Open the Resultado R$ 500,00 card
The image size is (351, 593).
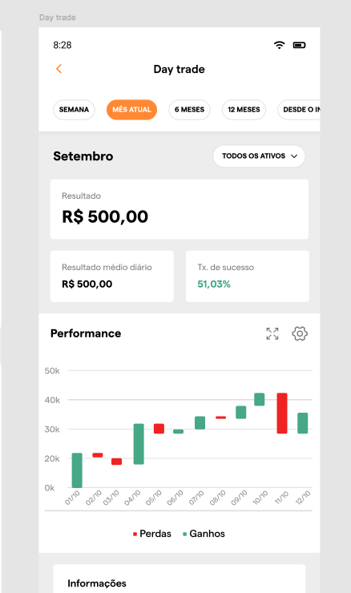[x=180, y=209]
